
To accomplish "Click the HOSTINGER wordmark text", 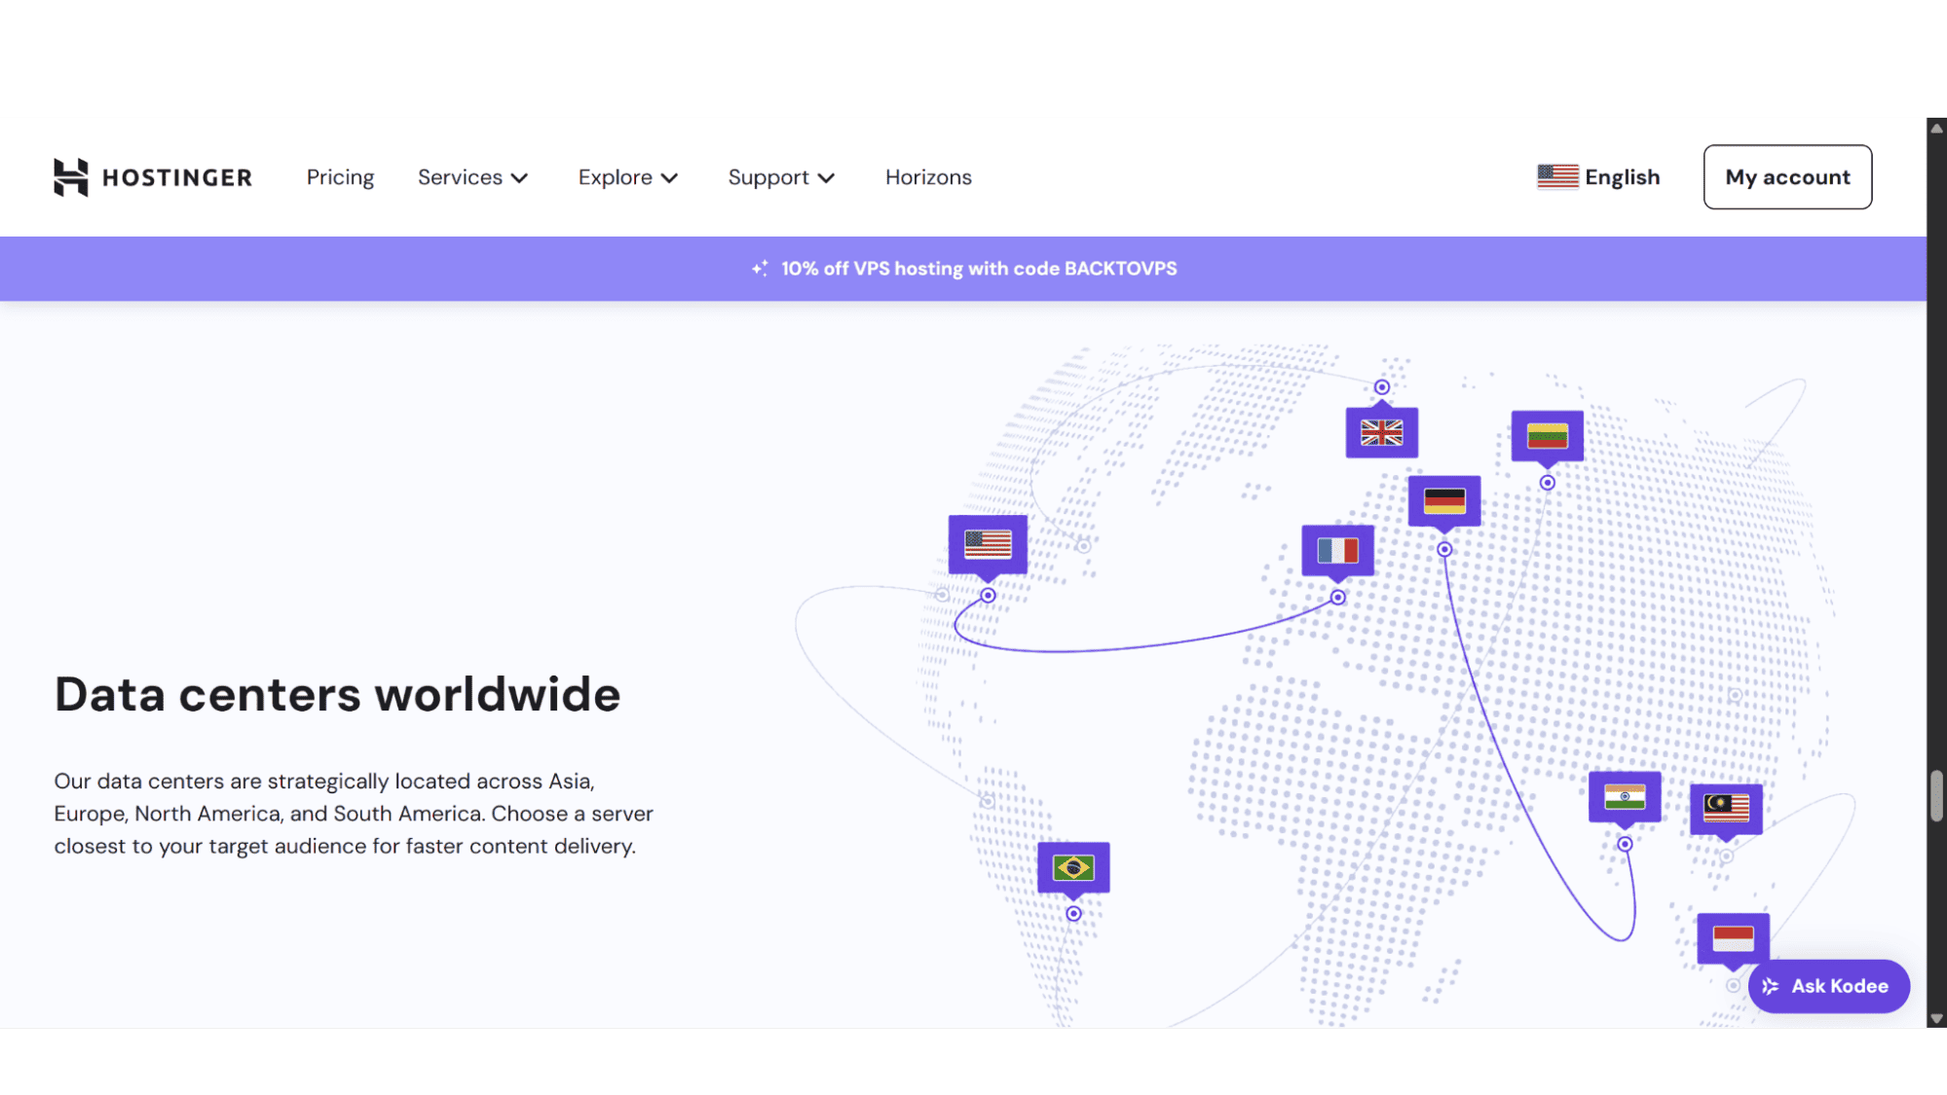I will 177,177.
